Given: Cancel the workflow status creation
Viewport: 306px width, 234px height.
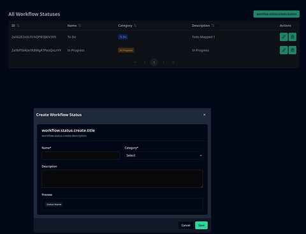Looking at the screenshot, I should point(186,225).
